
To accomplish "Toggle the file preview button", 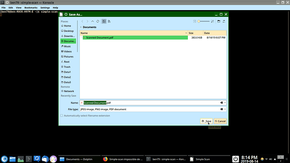I will [x=104, y=21].
